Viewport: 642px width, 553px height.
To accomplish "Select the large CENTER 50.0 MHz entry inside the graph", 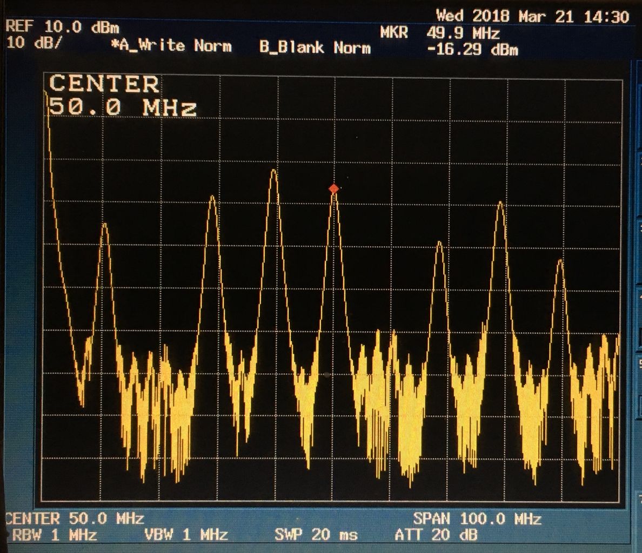I will click(x=123, y=95).
